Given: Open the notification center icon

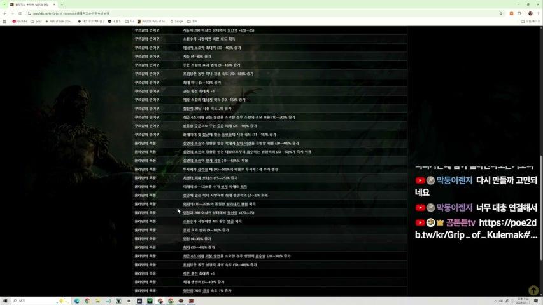Looking at the screenshot, I should [x=536, y=301].
